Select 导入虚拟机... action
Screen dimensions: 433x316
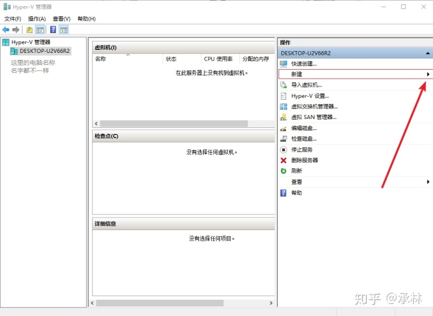click(307, 85)
